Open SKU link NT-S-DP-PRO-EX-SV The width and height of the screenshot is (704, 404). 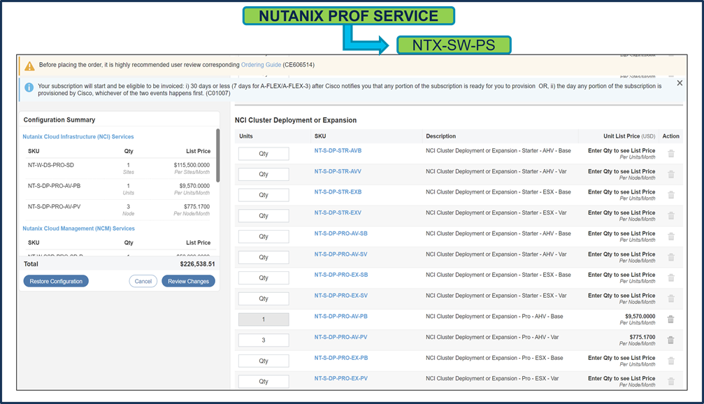point(340,296)
